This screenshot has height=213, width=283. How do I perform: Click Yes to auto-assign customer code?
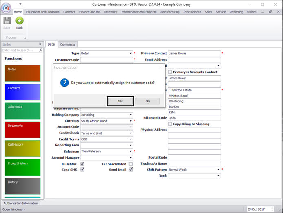pyautogui.click(x=120, y=101)
